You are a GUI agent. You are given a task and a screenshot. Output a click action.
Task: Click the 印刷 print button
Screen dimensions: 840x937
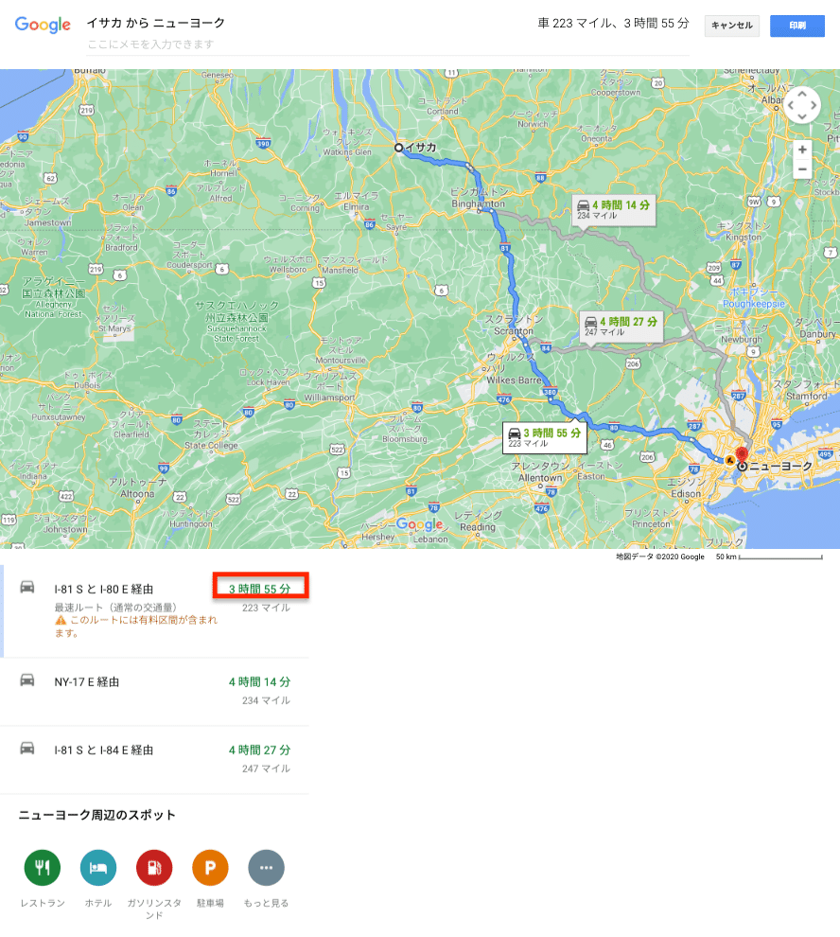[797, 26]
